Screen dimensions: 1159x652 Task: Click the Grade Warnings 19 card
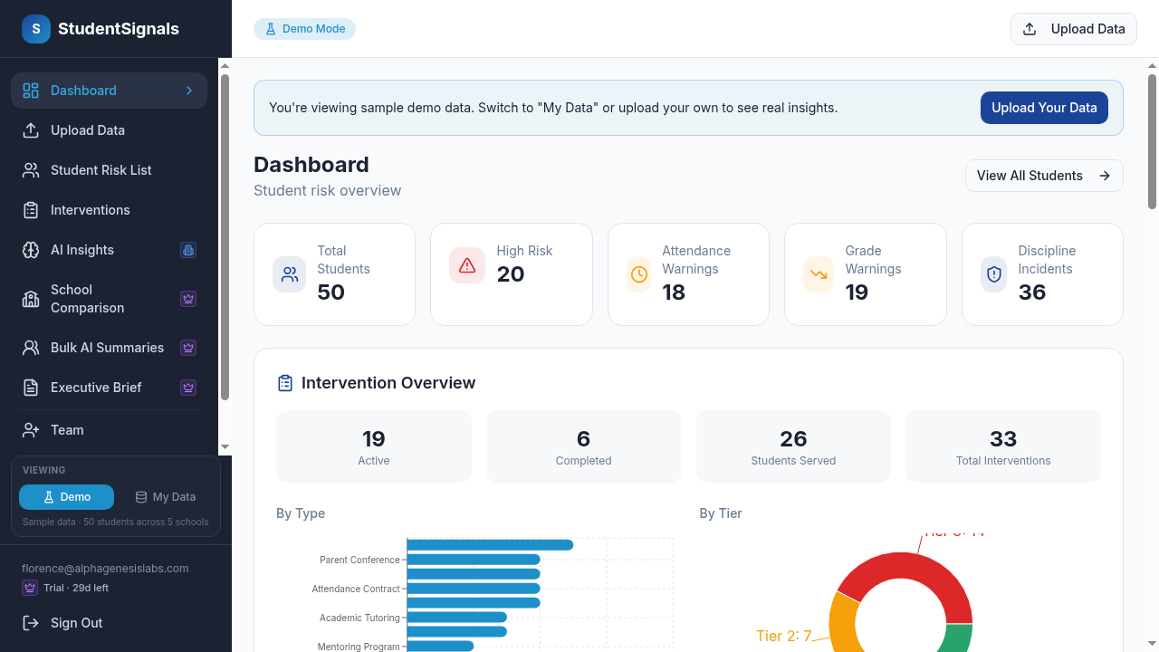pos(865,274)
